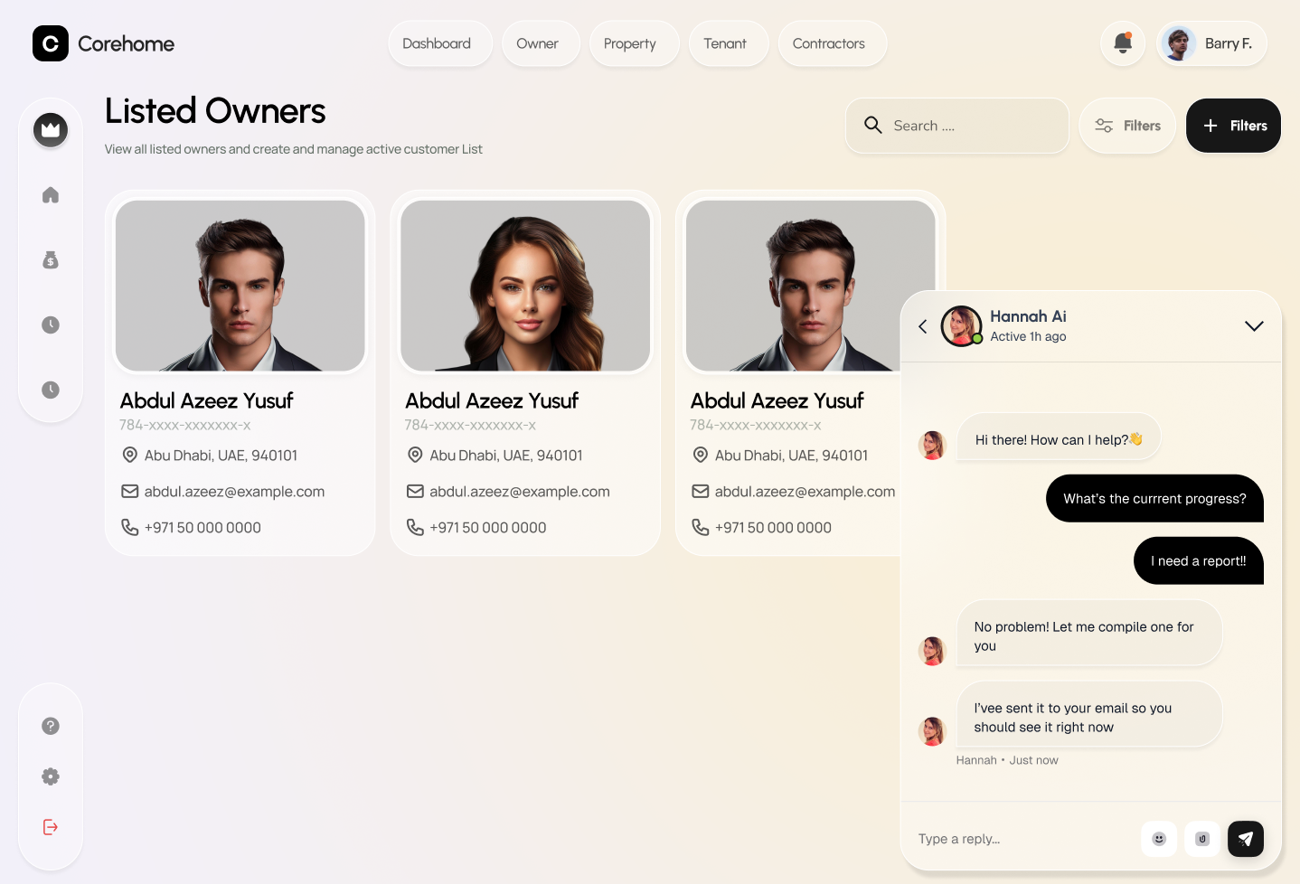Image resolution: width=1300 pixels, height=884 pixels.
Task: Open notifications bell icon
Action: 1123,43
